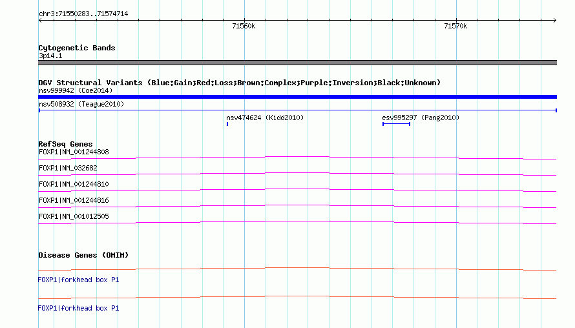
Task: Open the lower FOXP1|forkhead box P1 link
Action: [78, 308]
